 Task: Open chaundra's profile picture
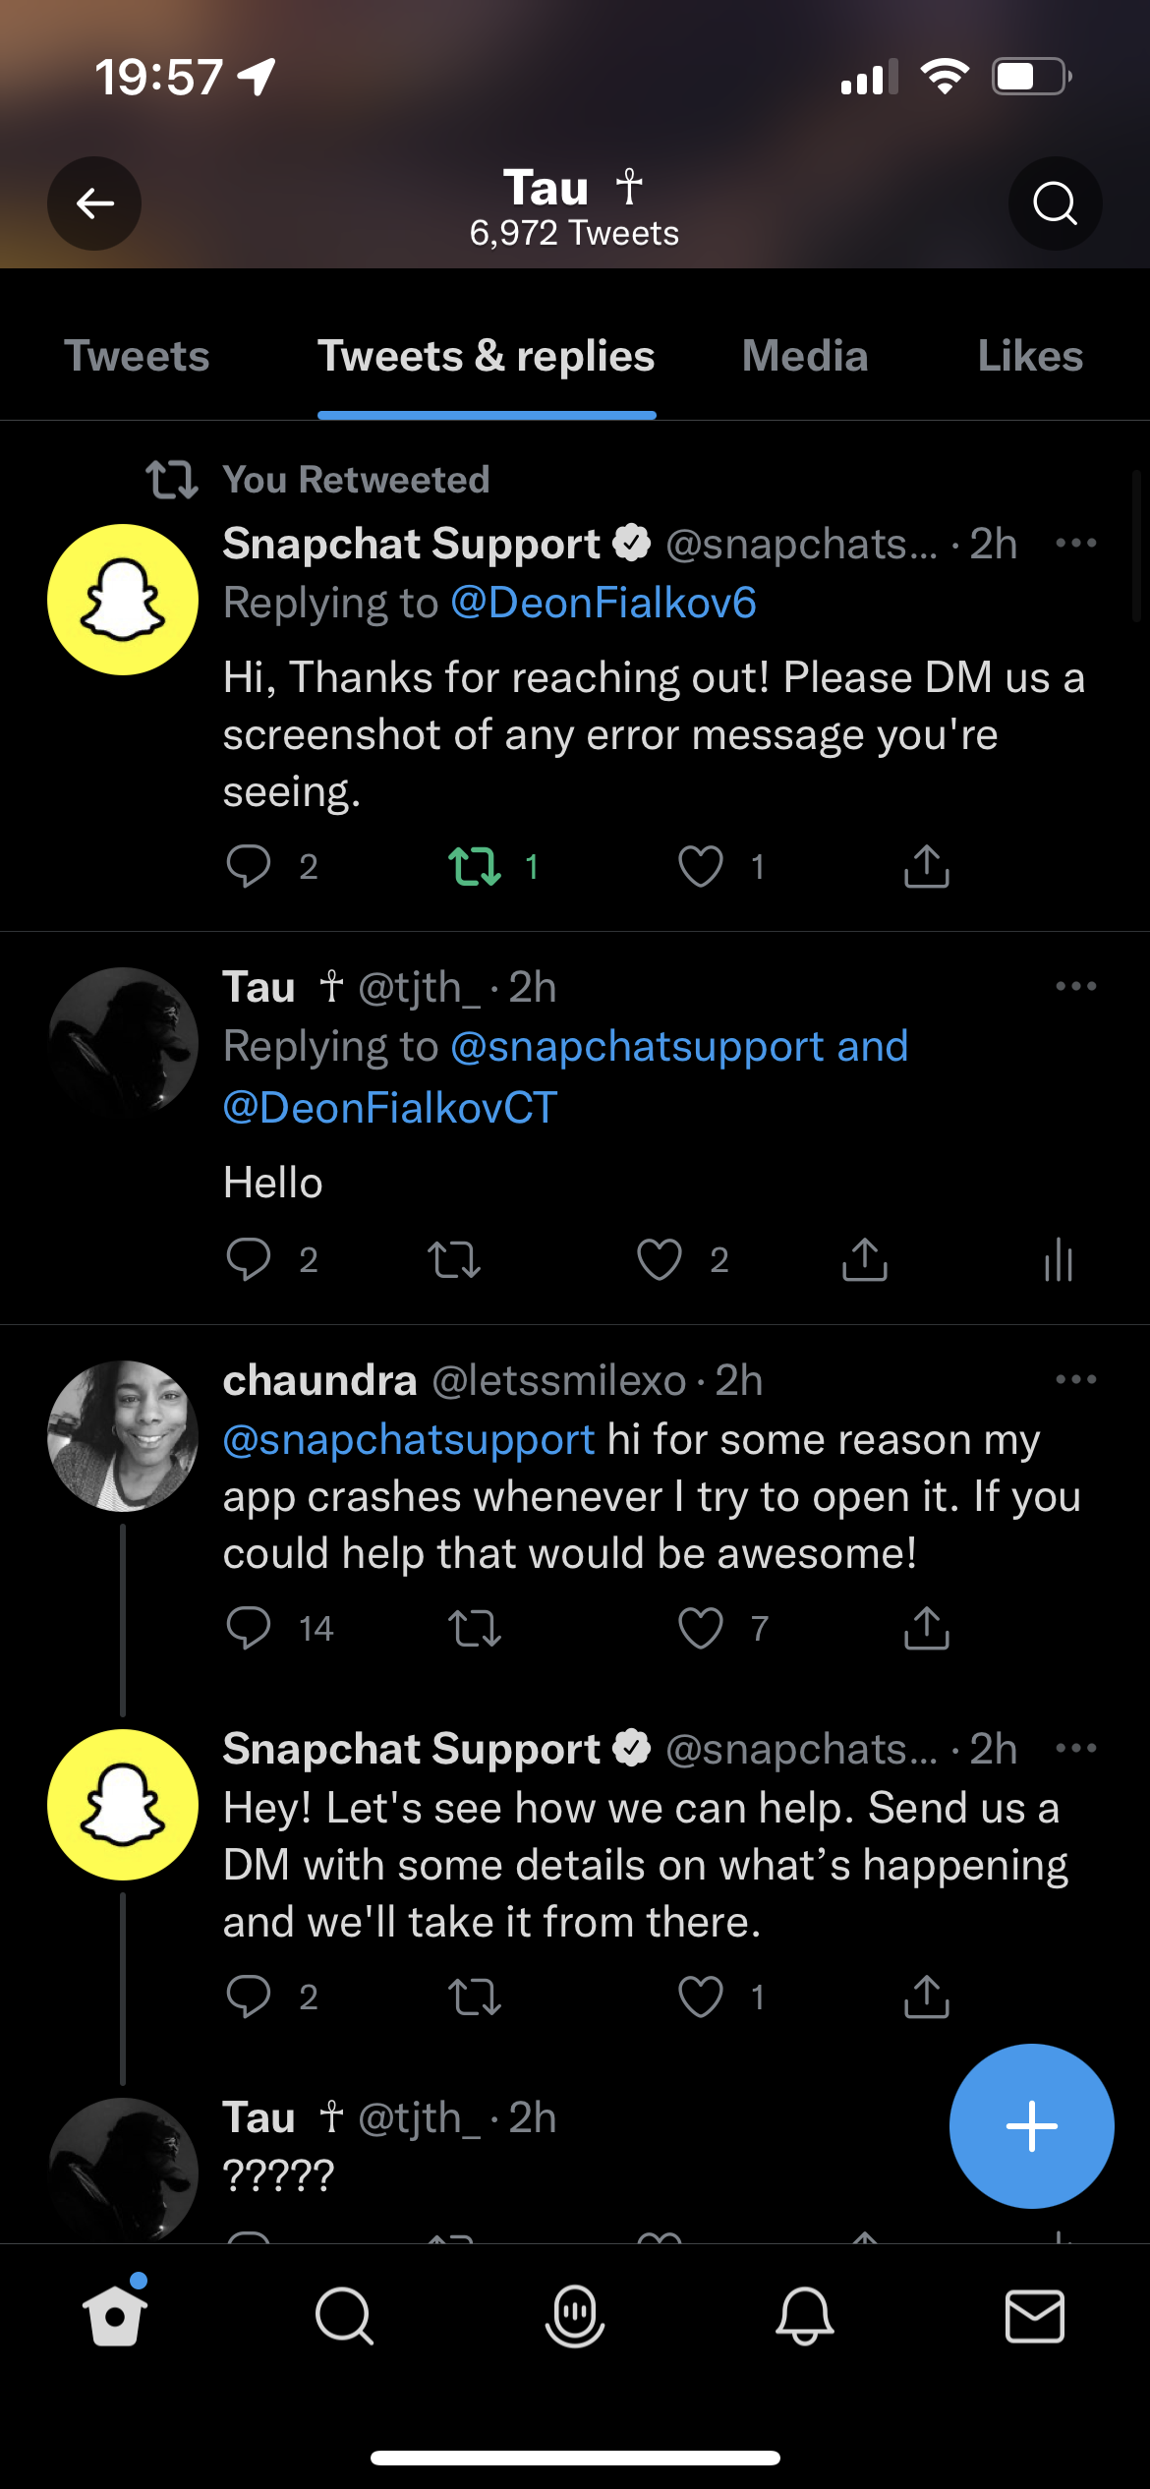point(123,1435)
